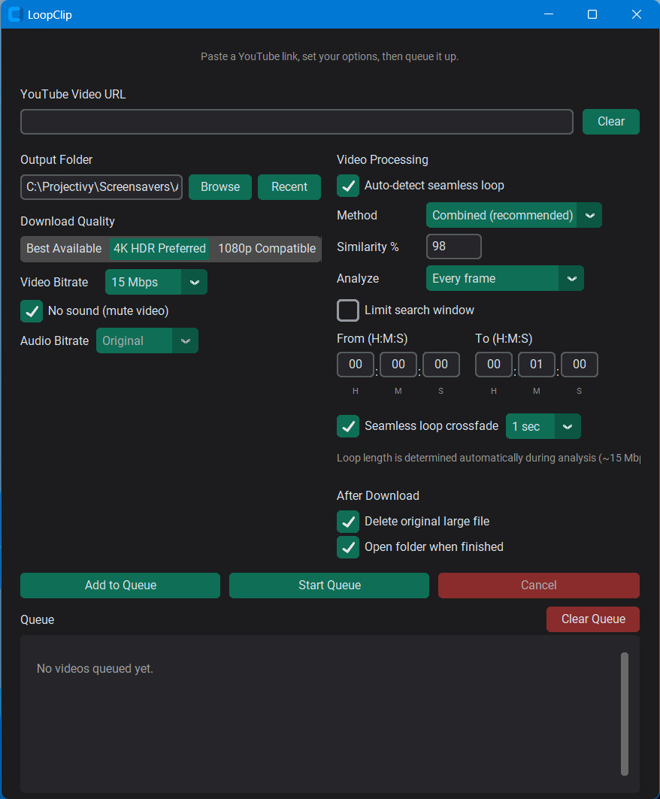Open the Analyze Every frame dropdown
660x799 pixels.
504,278
